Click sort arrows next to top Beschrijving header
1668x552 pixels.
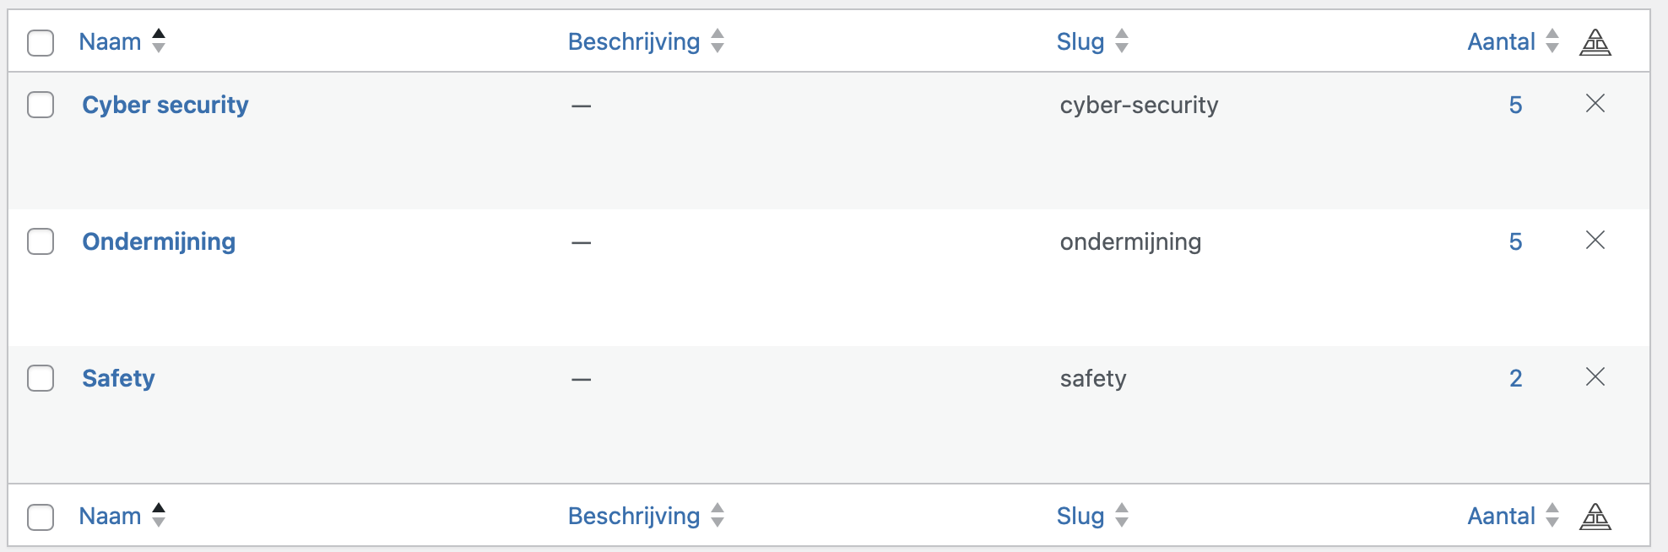click(718, 41)
